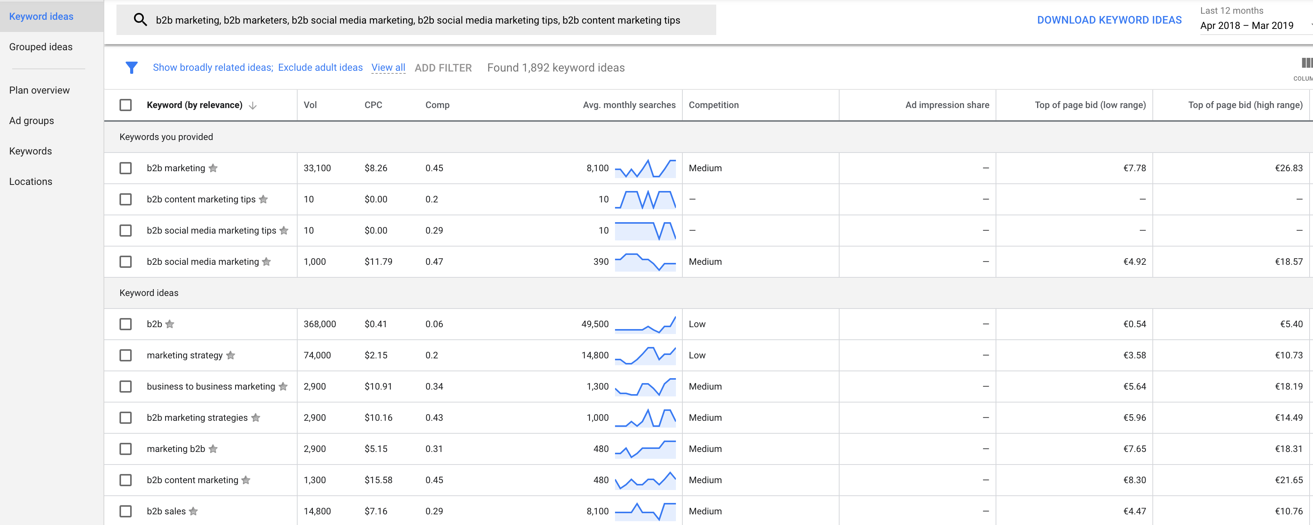Image resolution: width=1313 pixels, height=525 pixels.
Task: Click the blue filter funnel icon
Action: point(132,67)
